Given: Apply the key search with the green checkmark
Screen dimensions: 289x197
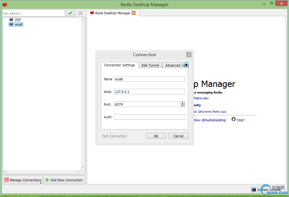Looking at the screenshot, I should (70, 13).
